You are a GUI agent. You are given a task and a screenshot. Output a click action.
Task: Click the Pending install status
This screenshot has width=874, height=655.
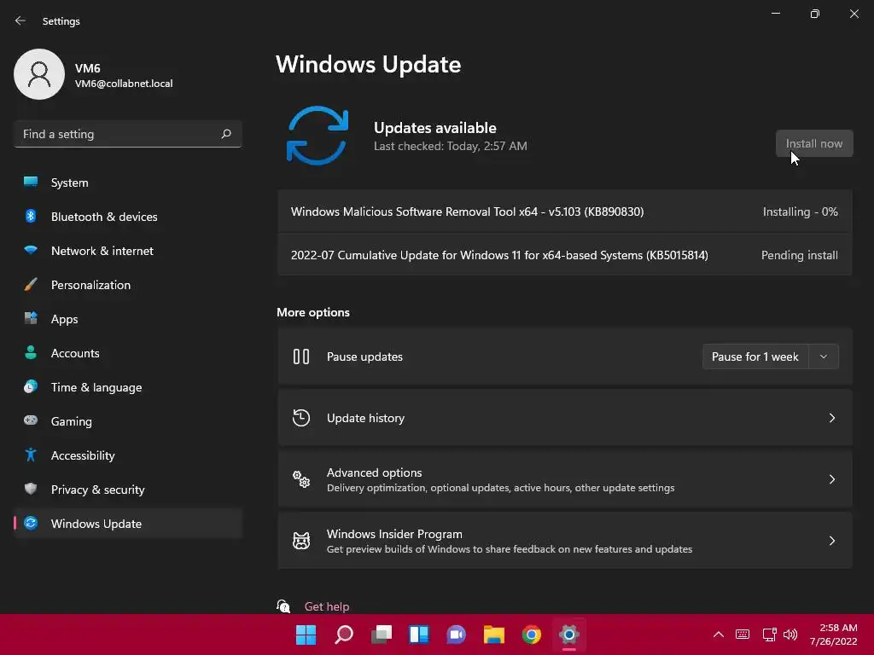click(799, 255)
